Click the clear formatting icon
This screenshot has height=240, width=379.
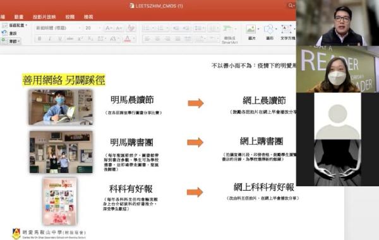click(x=131, y=28)
